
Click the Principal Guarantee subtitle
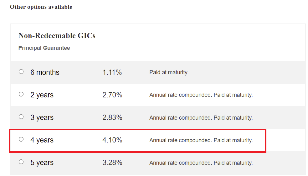coord(44,48)
